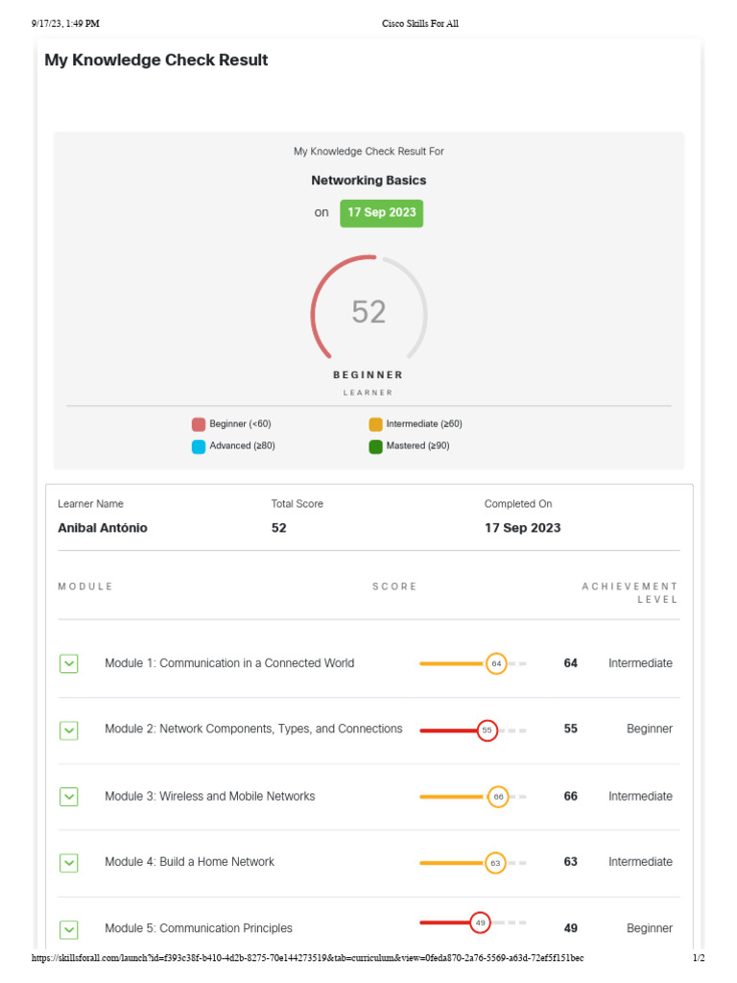
Task: Click the blue Advanced legend swatch
Action: [199, 446]
